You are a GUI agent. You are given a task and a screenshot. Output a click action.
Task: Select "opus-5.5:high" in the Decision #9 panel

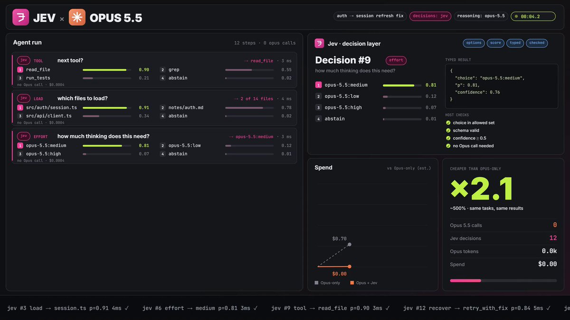click(x=343, y=108)
